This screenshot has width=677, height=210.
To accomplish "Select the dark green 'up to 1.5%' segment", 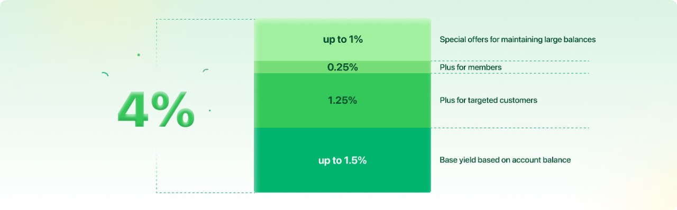I will click(x=342, y=160).
